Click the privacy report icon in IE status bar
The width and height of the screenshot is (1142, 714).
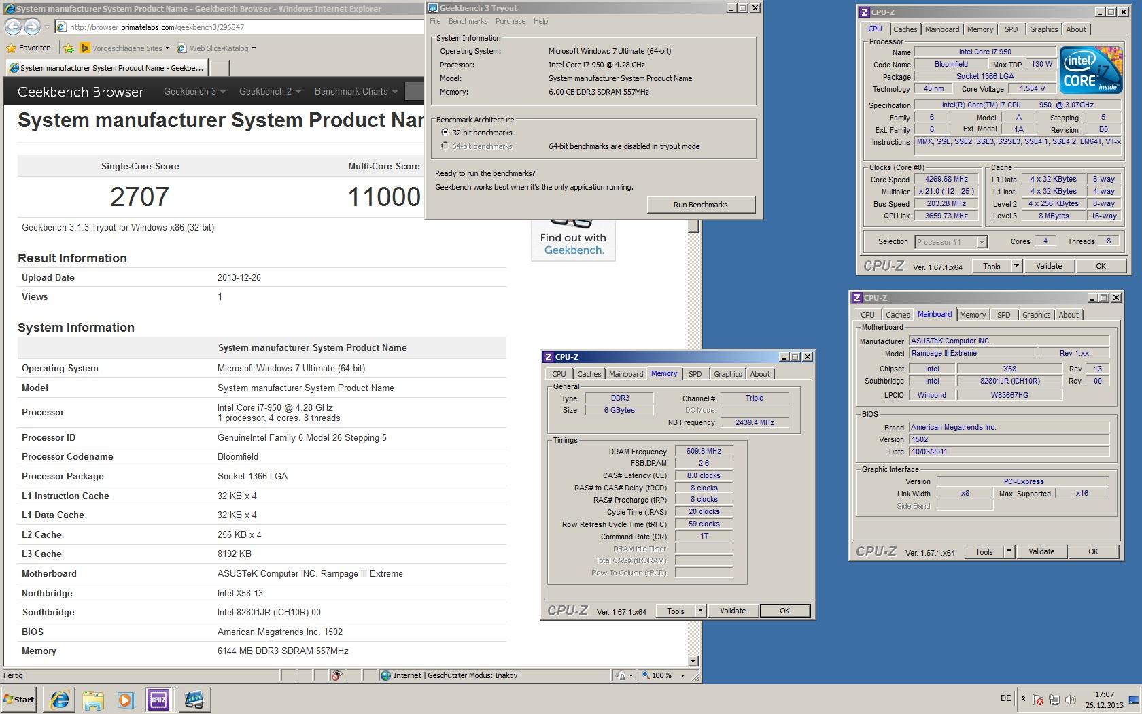tap(336, 675)
